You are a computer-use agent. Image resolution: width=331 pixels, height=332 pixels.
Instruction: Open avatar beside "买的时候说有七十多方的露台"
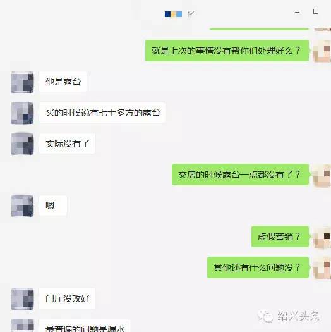pos(22,113)
